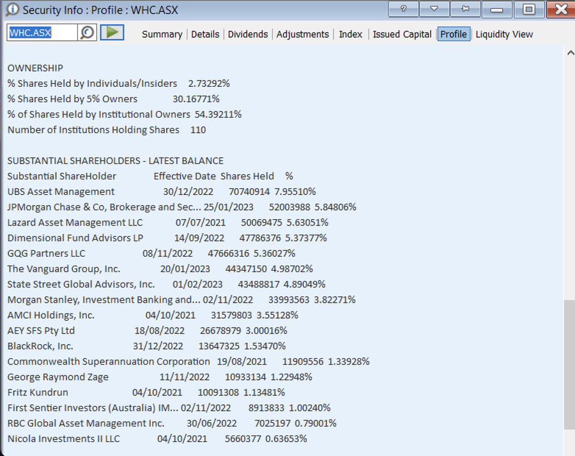Viewport: 575px width, 456px height.
Task: Click Dimensional Fund Advisors LP row
Action: click(167, 238)
